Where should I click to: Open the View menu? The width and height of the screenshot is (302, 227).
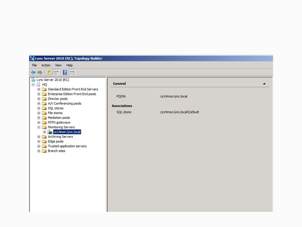click(59, 65)
